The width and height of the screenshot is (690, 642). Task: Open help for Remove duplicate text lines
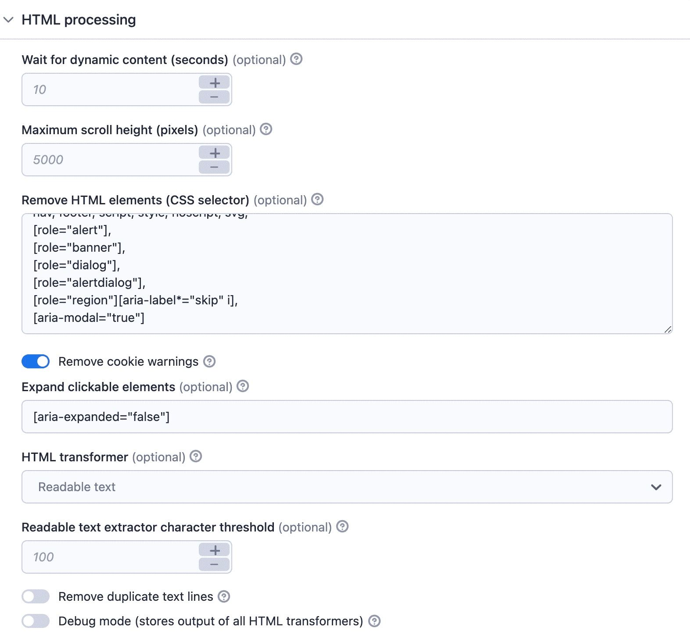tap(224, 596)
